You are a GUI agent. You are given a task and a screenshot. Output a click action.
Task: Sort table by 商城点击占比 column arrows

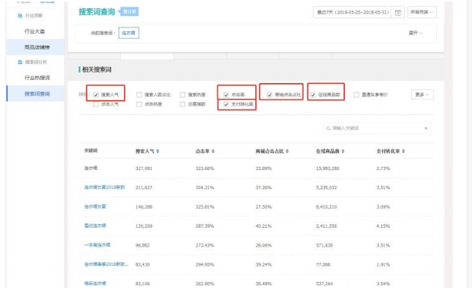tap(287, 151)
